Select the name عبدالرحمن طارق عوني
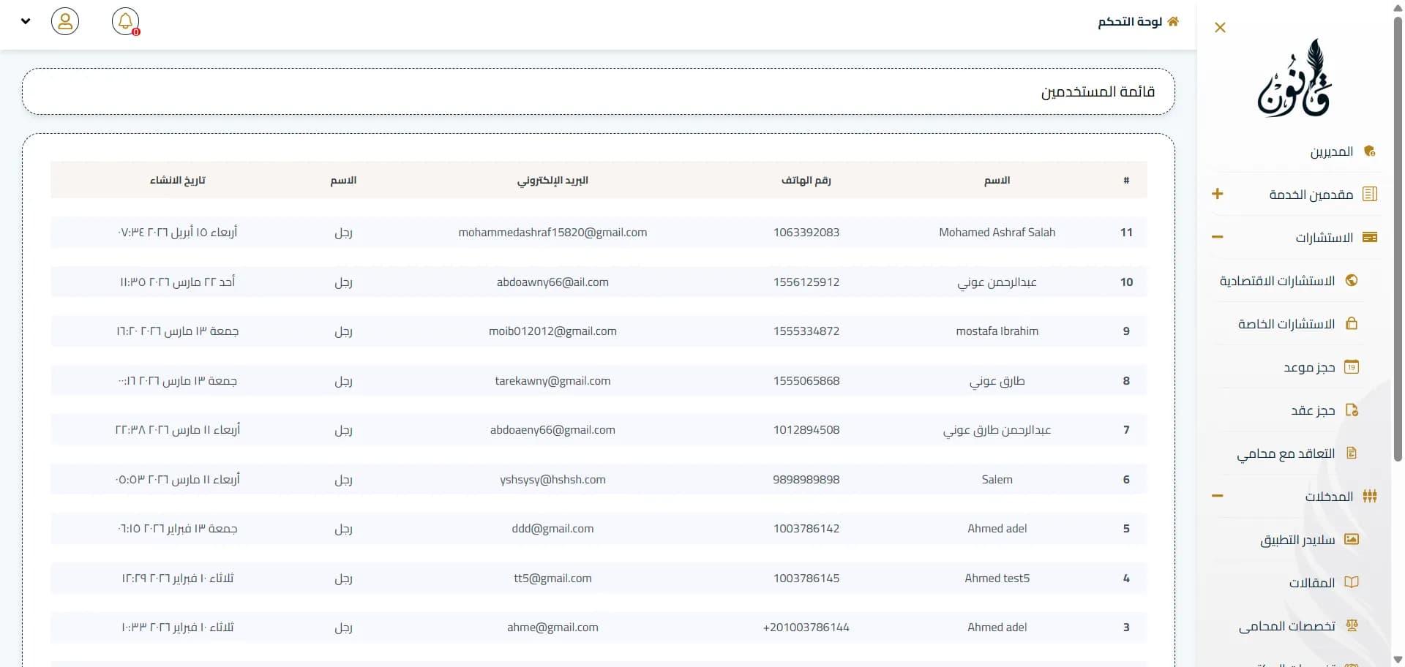The image size is (1405, 667). pyautogui.click(x=997, y=430)
